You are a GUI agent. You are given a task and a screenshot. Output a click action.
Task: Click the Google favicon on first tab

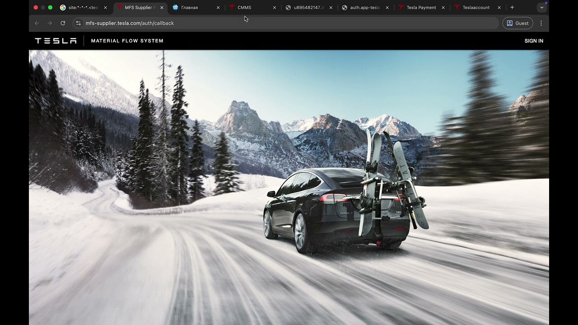coord(63,8)
